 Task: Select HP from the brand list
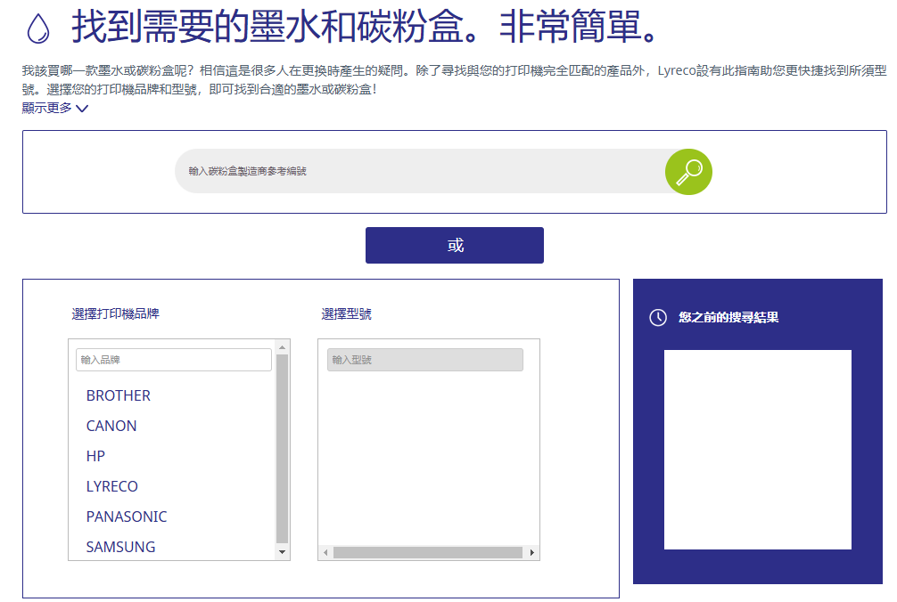click(95, 456)
